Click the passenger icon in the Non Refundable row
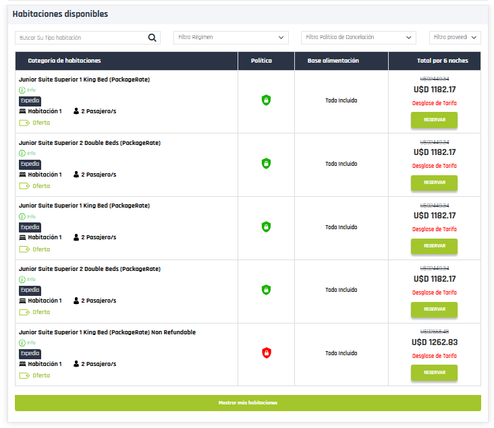Image resolution: width=494 pixels, height=428 pixels. pos(76,364)
